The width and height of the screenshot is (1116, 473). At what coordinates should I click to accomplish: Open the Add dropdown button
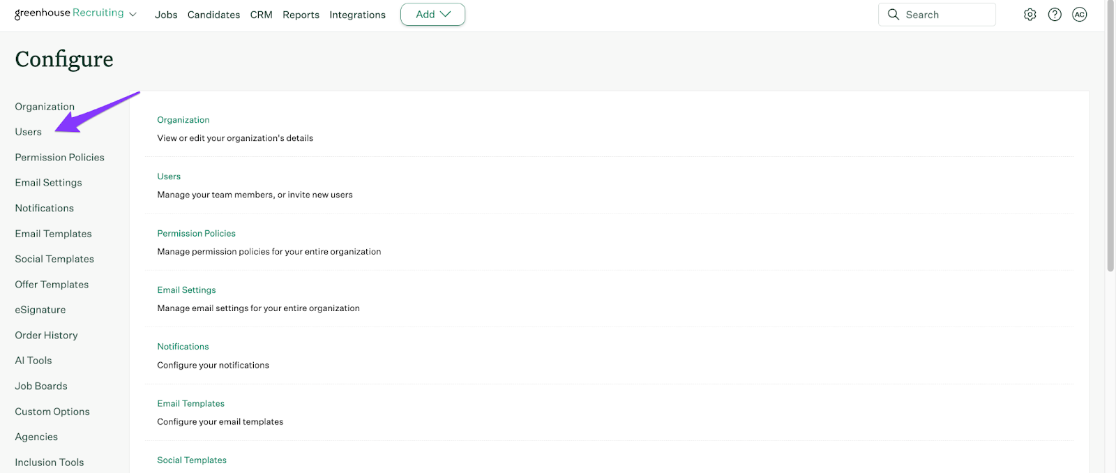pos(432,15)
